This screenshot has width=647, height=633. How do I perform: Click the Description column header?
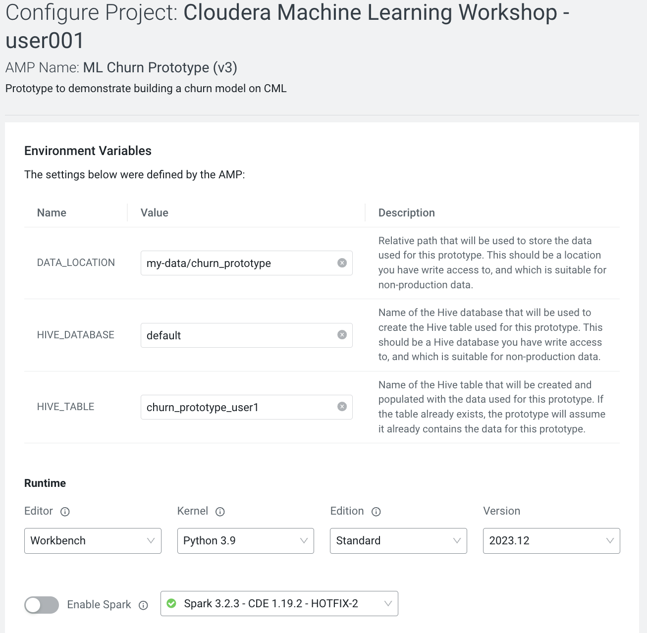pos(407,212)
